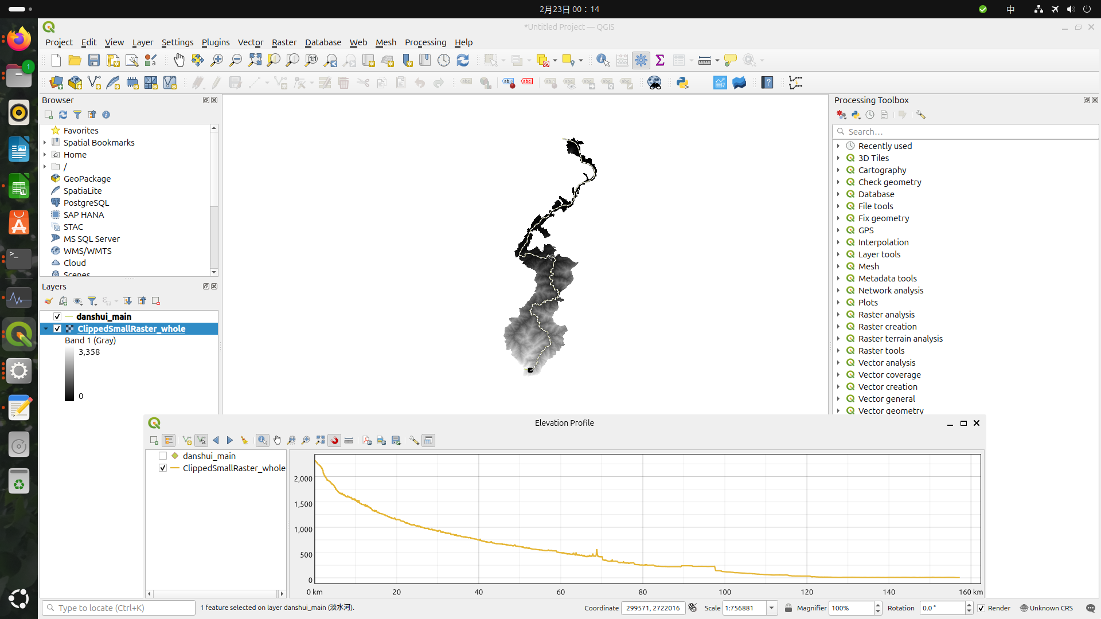This screenshot has width=1101, height=619.
Task: Toggle danshui_main layer visibility checkbox
Action: (x=57, y=316)
